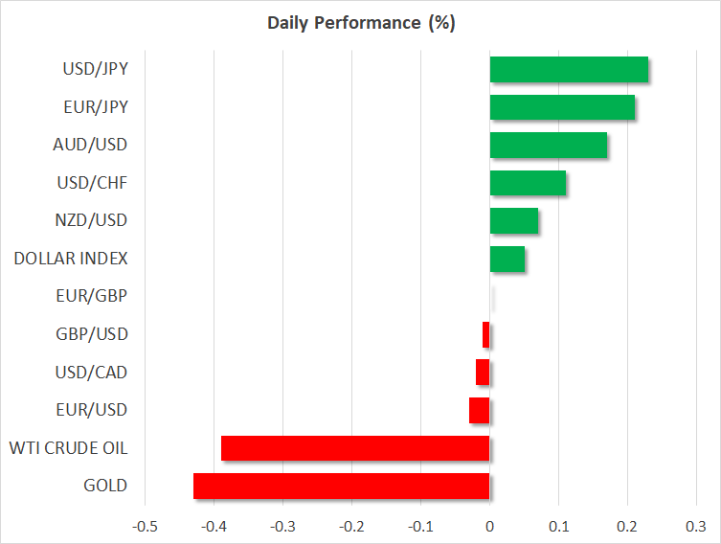Click the green USD/JPY bar
The width and height of the screenshot is (721, 544).
[569, 70]
